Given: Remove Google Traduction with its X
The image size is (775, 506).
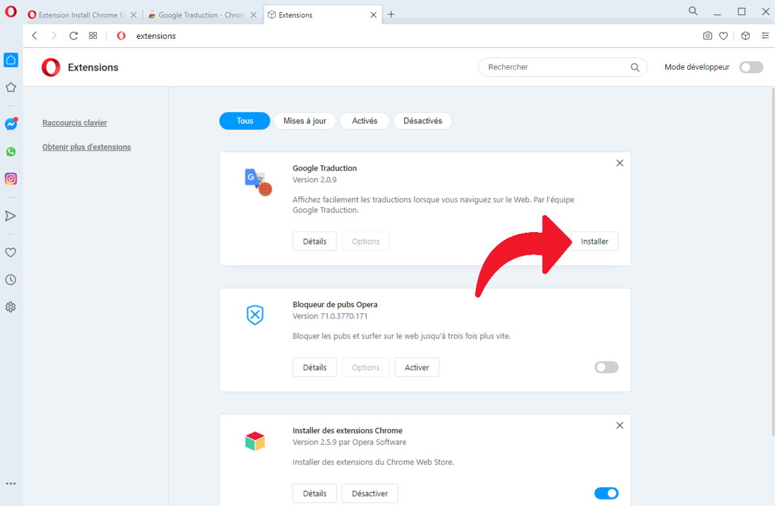Looking at the screenshot, I should pos(619,163).
